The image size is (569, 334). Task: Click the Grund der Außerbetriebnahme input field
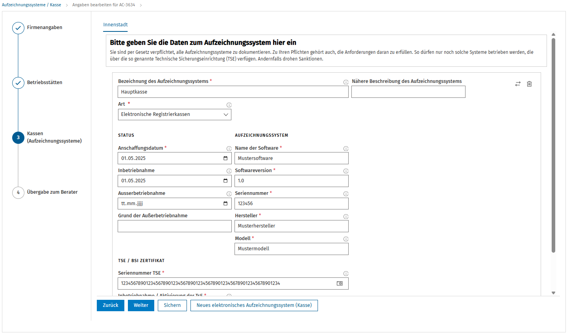175,226
